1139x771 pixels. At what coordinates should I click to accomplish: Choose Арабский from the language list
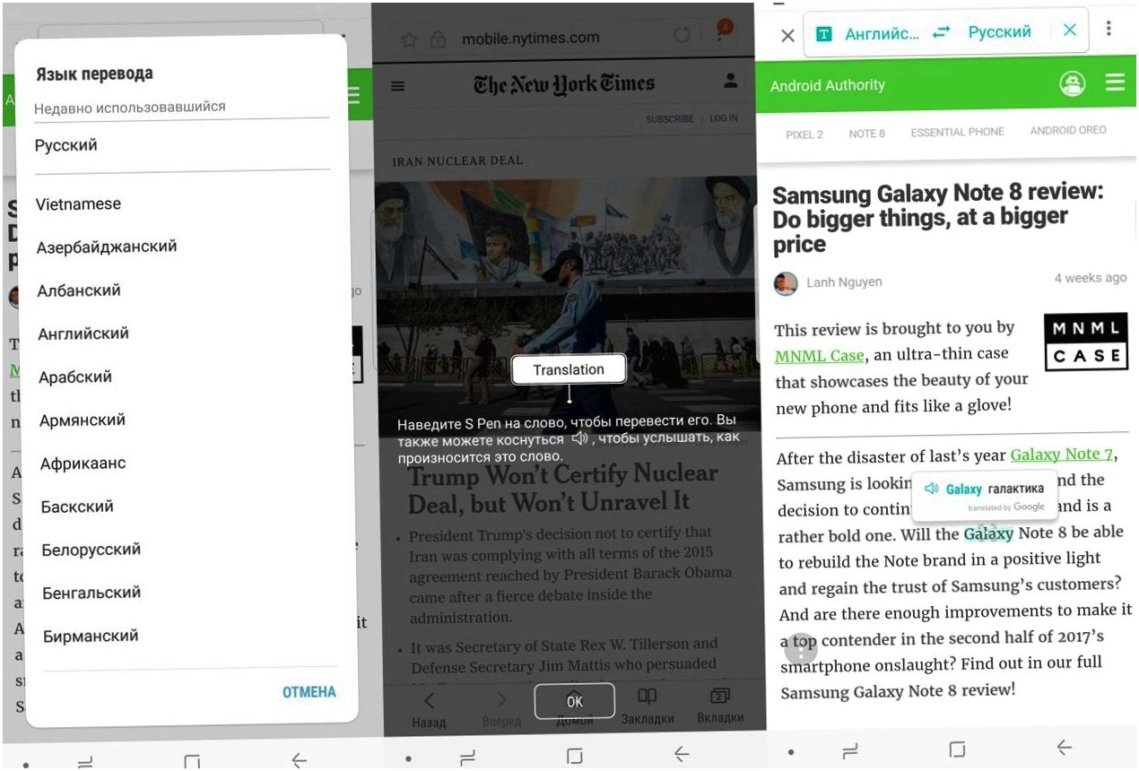pos(75,377)
